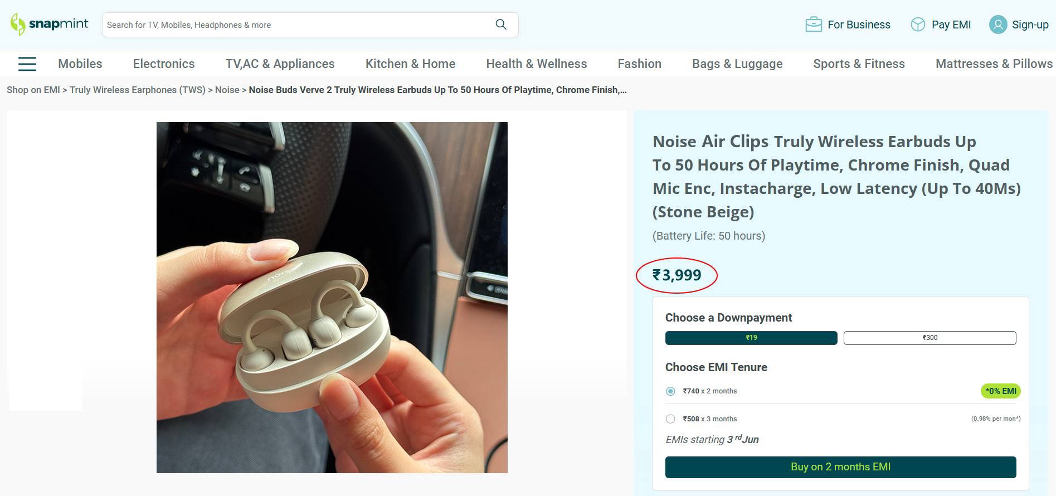Click the search magnifier icon
The image size is (1056, 496).
501,25
